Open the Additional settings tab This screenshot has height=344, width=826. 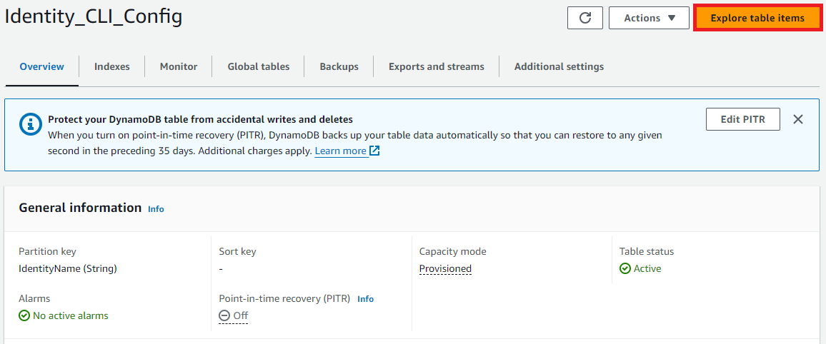click(x=559, y=67)
